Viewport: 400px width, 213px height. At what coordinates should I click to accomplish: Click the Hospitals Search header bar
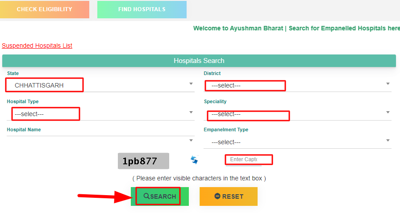199,61
